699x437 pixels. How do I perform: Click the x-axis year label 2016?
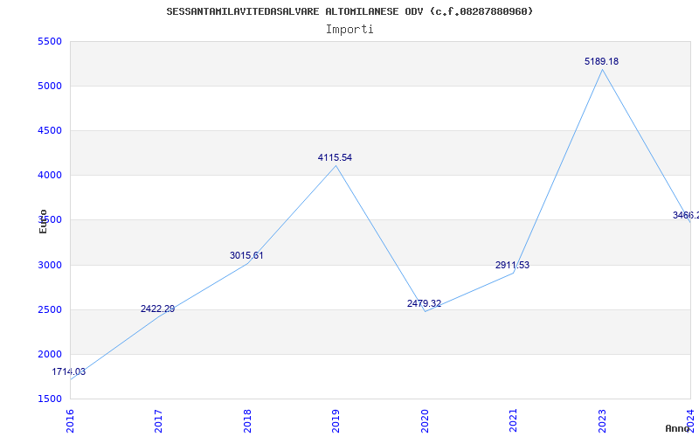click(x=70, y=421)
